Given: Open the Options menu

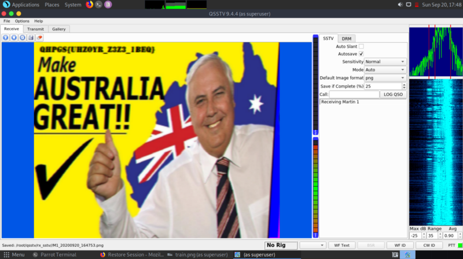Looking at the screenshot, I should 22,21.
